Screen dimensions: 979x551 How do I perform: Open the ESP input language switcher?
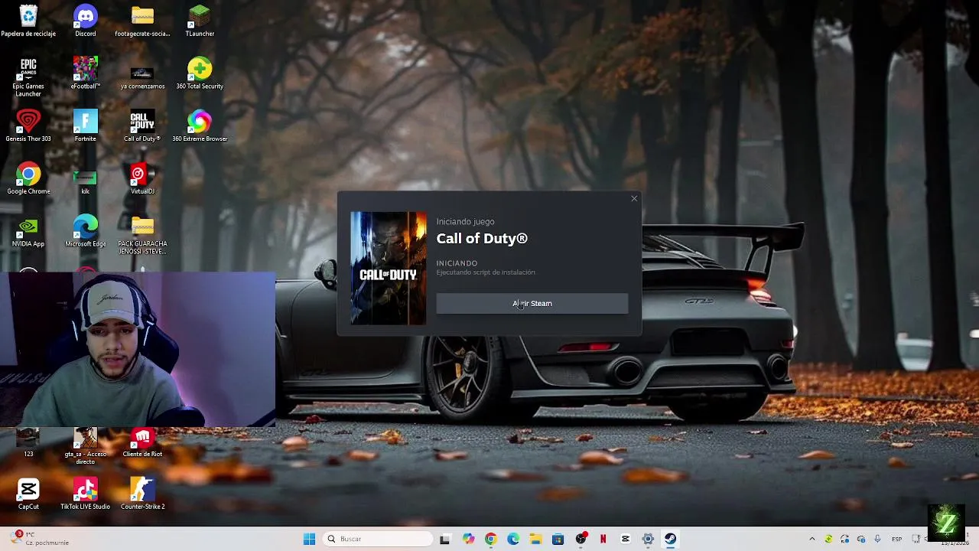pos(896,539)
